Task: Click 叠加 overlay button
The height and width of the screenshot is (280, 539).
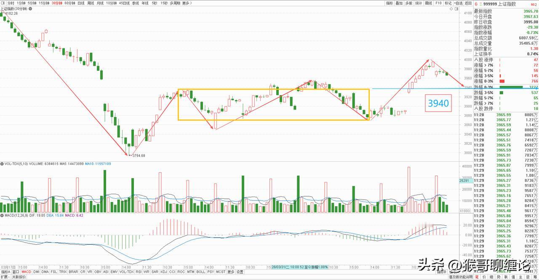Action: [x=399, y=3]
